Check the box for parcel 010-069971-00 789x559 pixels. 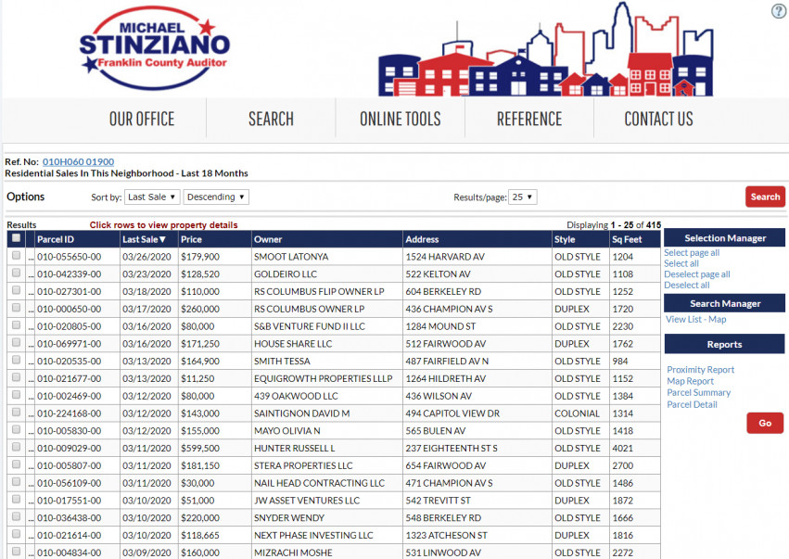pos(16,343)
